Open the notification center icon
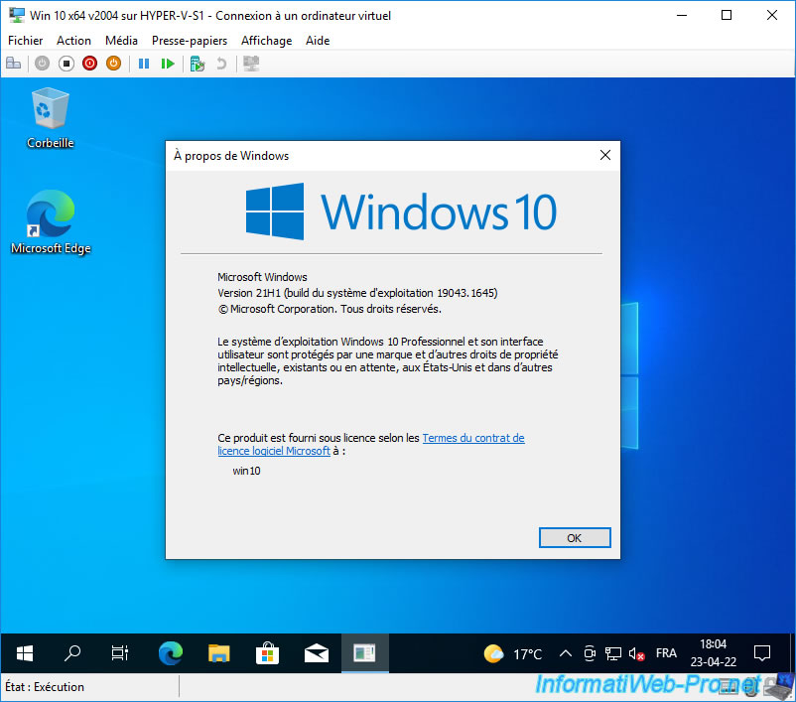The height and width of the screenshot is (702, 796). (762, 653)
